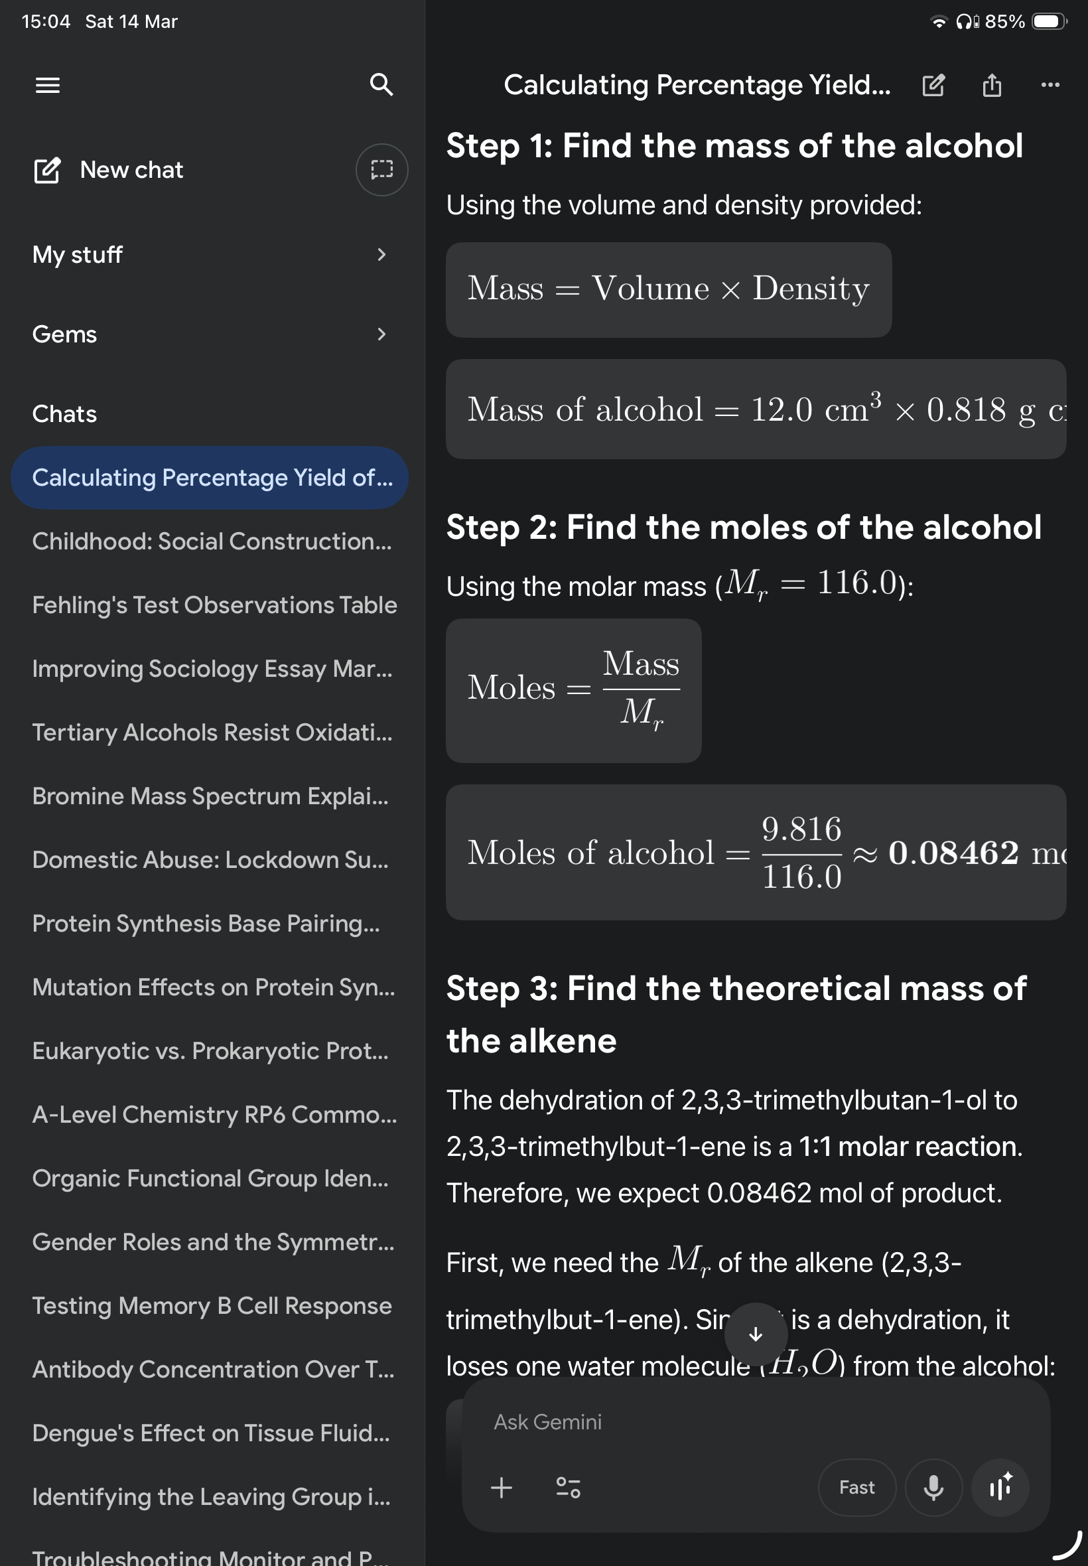Open the tools sliders icon in prompt bar
The width and height of the screenshot is (1088, 1566).
[568, 1487]
